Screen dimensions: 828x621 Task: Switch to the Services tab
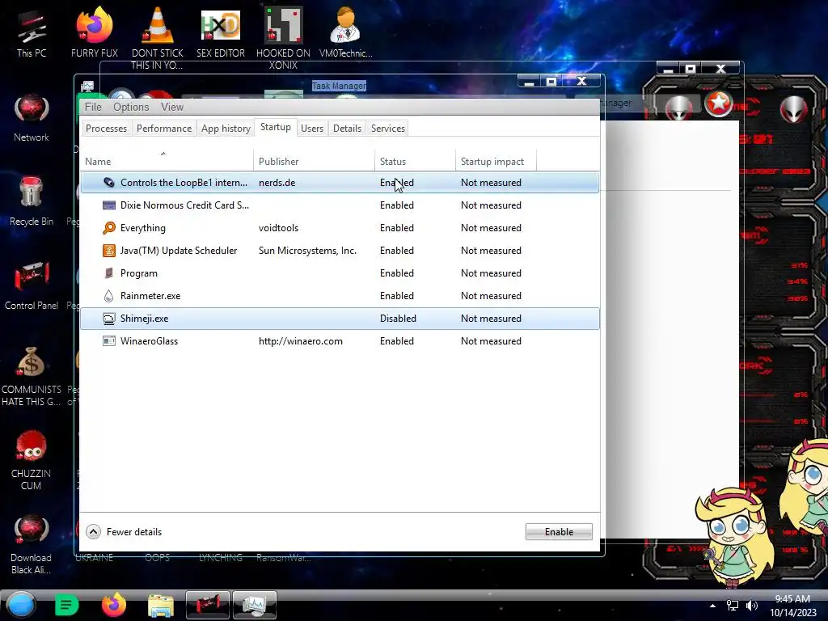[x=387, y=129]
